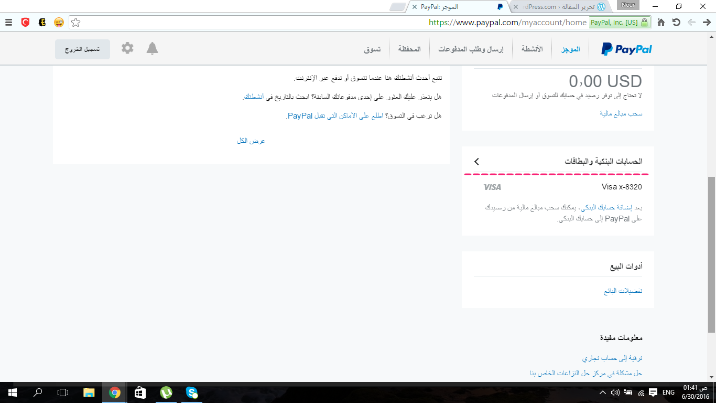Select the الأنشطة navigation item

point(532,49)
